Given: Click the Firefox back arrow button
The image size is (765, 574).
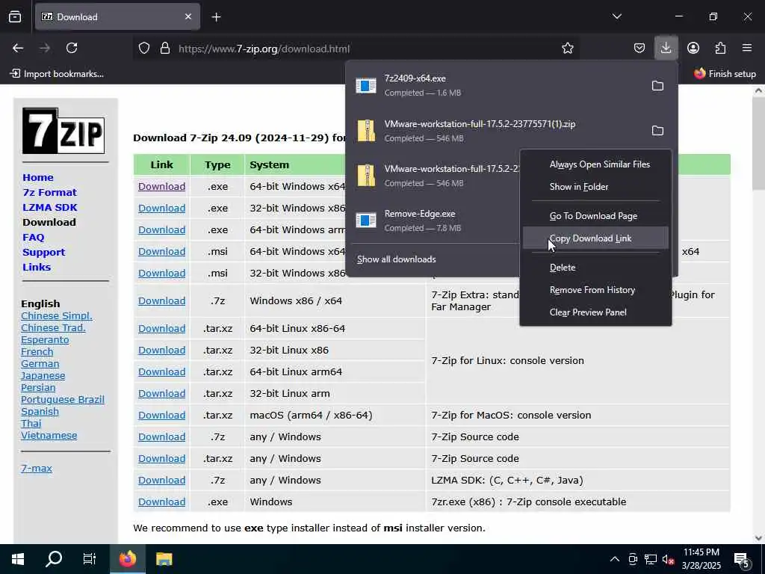Looking at the screenshot, I should click(18, 48).
